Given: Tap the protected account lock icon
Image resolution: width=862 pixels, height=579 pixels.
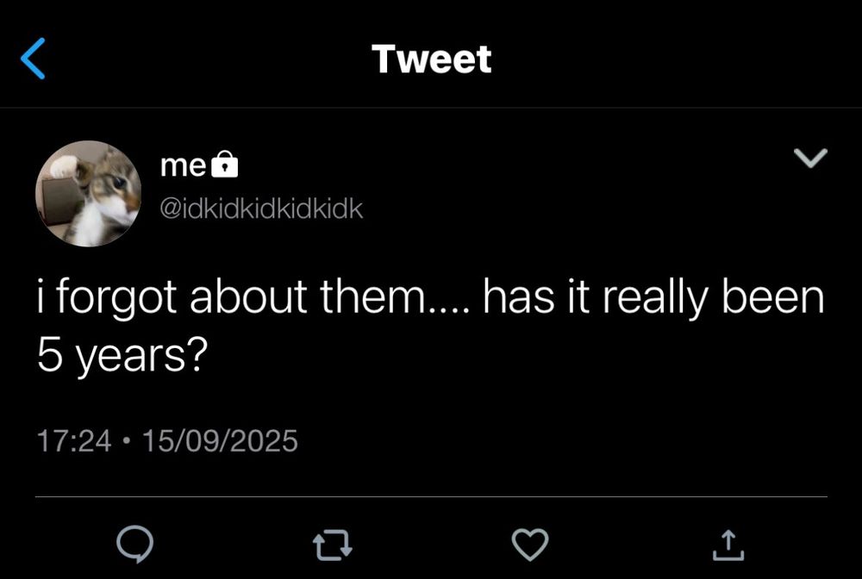Looking at the screenshot, I should (x=224, y=165).
